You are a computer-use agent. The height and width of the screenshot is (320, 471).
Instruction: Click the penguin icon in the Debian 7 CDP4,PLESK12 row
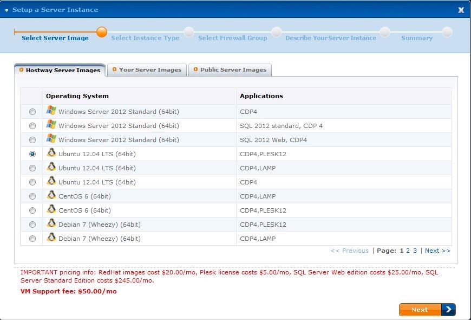click(x=51, y=223)
